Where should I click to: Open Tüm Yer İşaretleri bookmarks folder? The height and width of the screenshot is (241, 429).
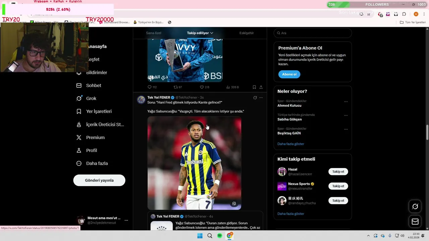[413, 22]
